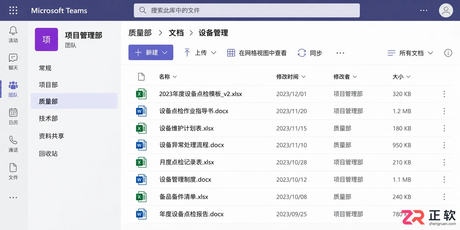Image resolution: width=460 pixels, height=230 pixels.
Task: Show the information details pane icon
Action: 448,53
